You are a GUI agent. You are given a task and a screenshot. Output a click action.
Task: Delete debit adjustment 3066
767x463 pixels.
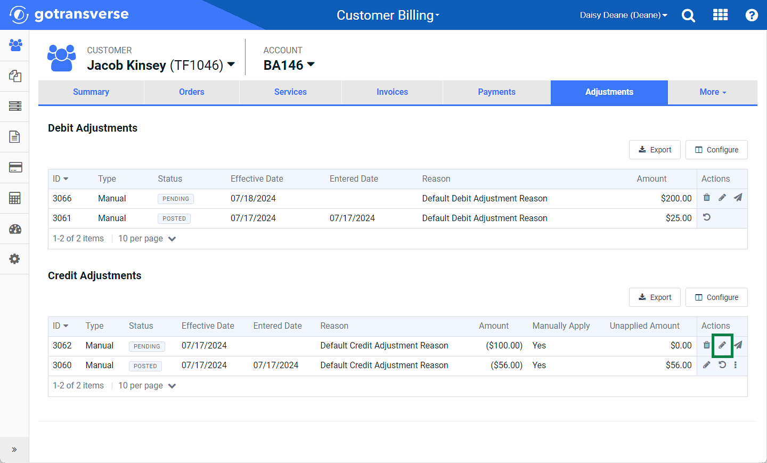pyautogui.click(x=707, y=198)
